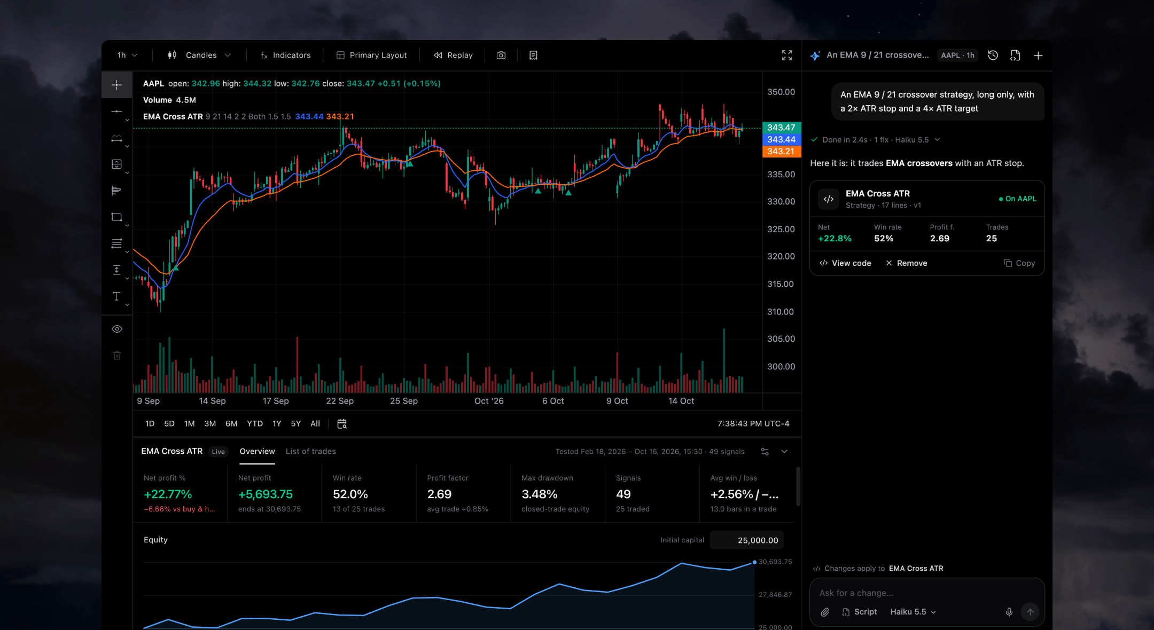Open the notes document icon in toolbar

click(533, 56)
